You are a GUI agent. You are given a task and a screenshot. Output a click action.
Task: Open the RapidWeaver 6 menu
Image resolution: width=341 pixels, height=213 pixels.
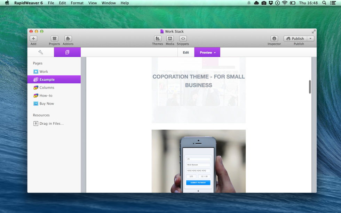(x=29, y=3)
